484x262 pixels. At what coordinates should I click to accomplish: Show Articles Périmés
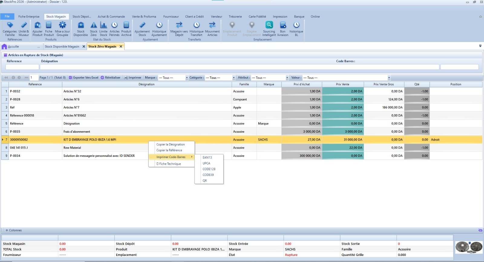point(114,29)
